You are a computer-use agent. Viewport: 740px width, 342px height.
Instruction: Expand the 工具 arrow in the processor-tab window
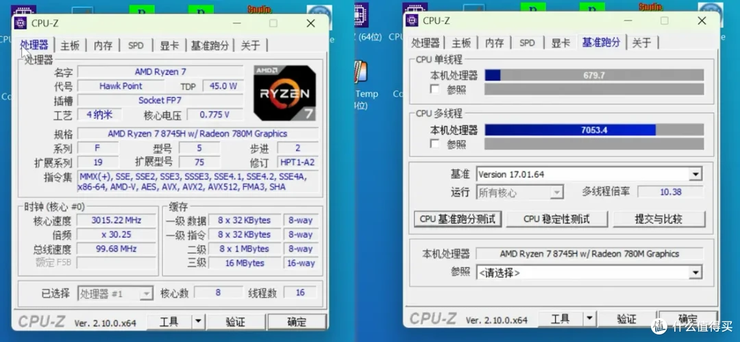coord(198,322)
